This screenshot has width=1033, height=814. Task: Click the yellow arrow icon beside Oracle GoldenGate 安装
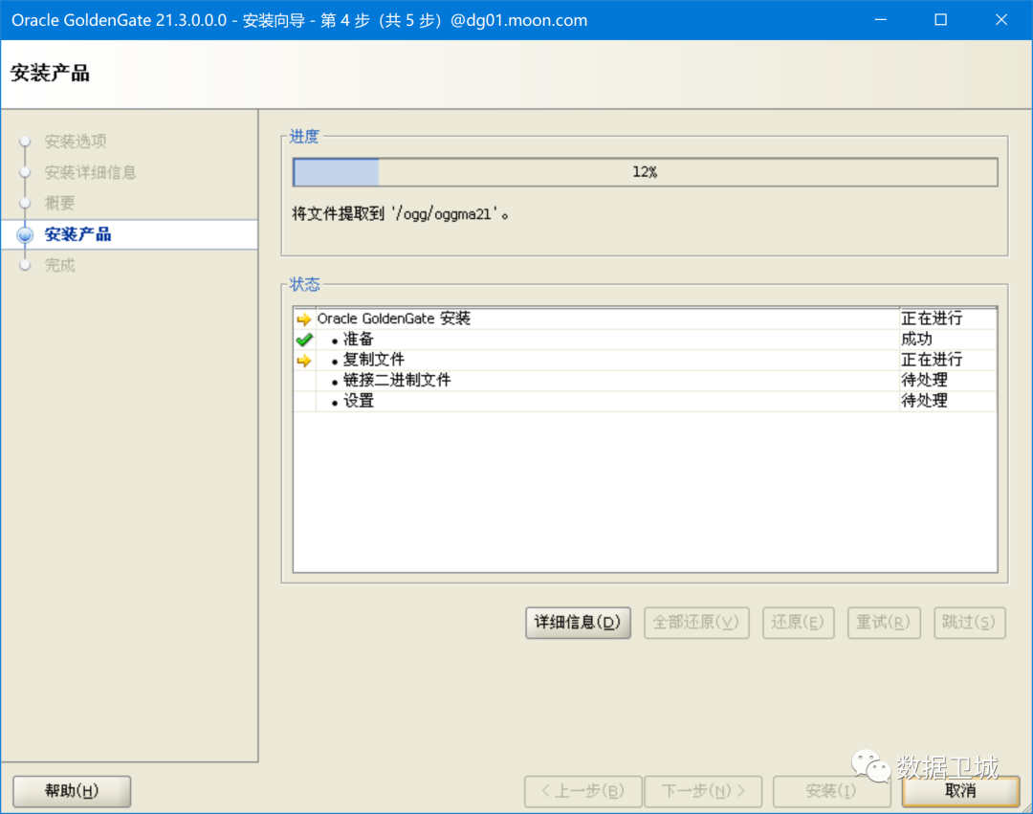304,319
